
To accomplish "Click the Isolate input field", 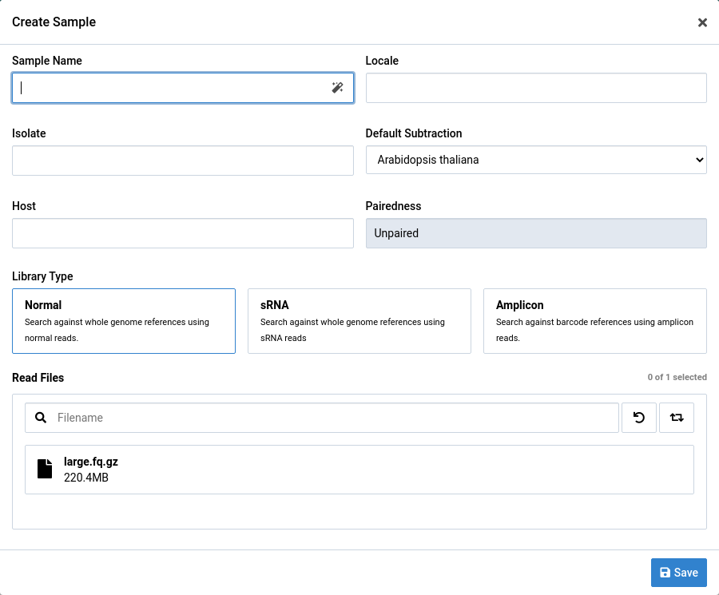I will 182,161.
